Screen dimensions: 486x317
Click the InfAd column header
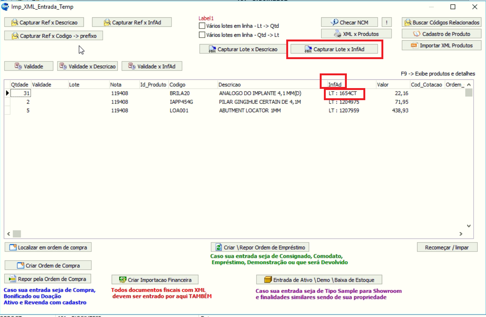[335, 85]
